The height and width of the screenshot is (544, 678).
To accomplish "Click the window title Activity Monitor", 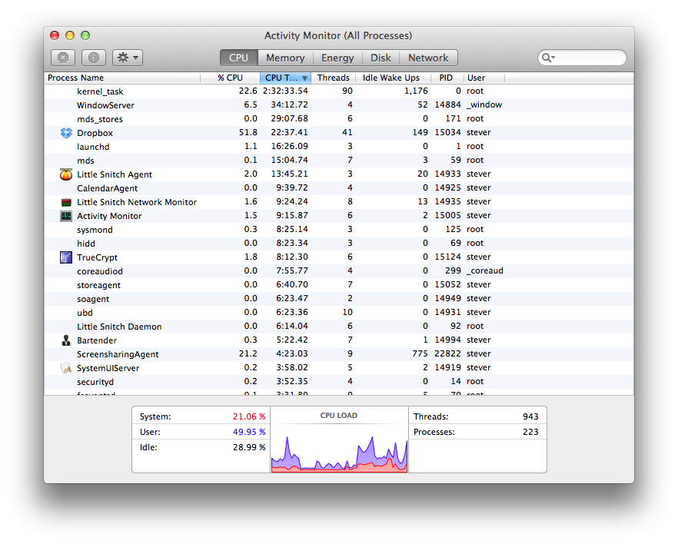I will (x=338, y=35).
